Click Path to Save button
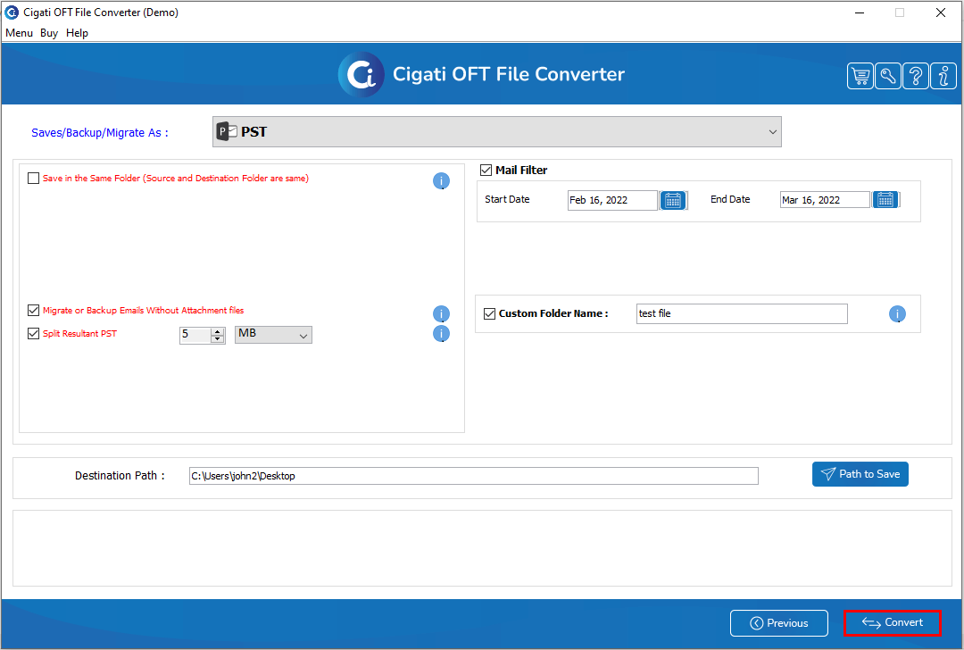The image size is (964, 650). click(860, 474)
